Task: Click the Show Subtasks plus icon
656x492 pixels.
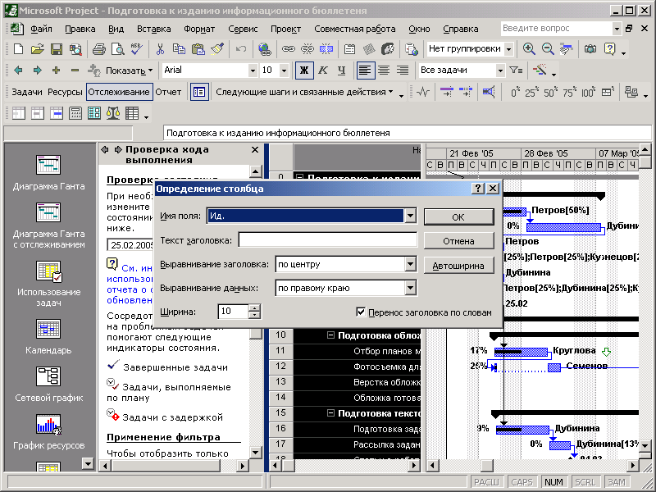Action: tap(56, 71)
